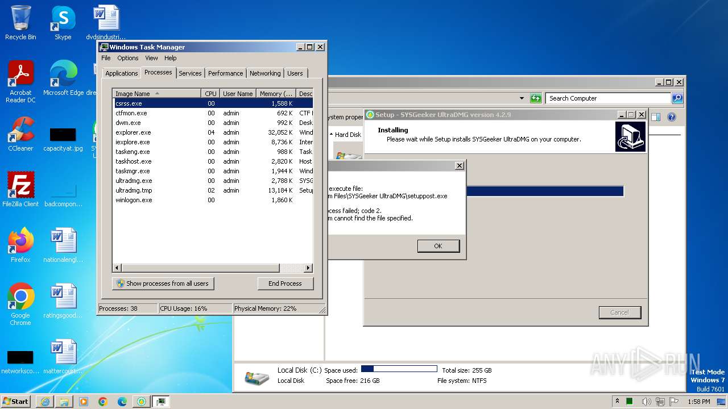This screenshot has width=728, height=409.
Task: Open the Action Center flag icon
Action: pos(674,402)
